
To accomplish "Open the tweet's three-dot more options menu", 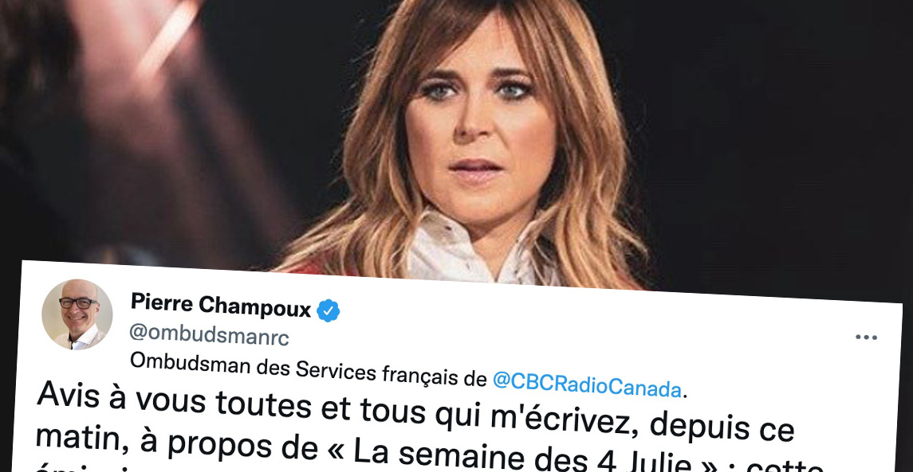I will point(866,337).
